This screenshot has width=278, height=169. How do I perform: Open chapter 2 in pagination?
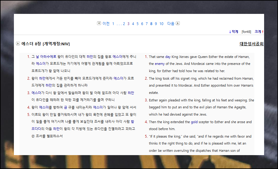[x=124, y=24]
